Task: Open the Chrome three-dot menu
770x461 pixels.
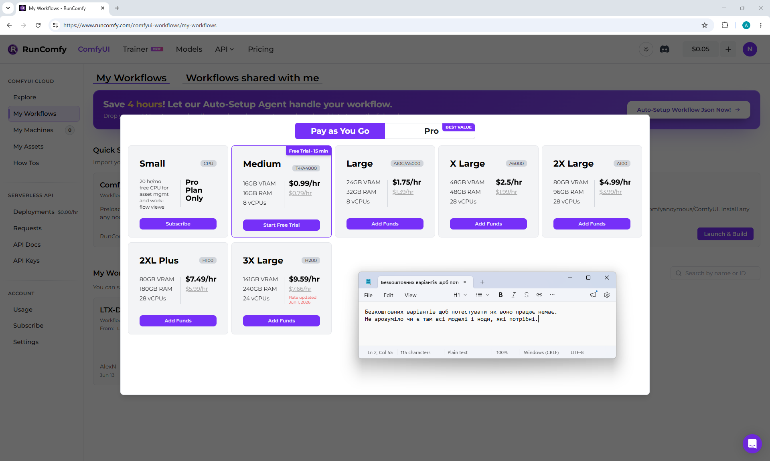Action: [761, 25]
